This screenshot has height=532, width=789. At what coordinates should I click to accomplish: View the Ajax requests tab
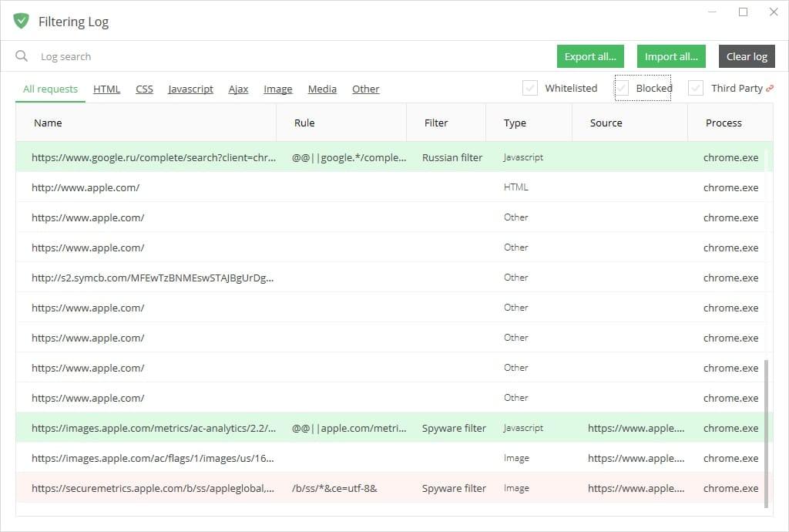(x=238, y=89)
